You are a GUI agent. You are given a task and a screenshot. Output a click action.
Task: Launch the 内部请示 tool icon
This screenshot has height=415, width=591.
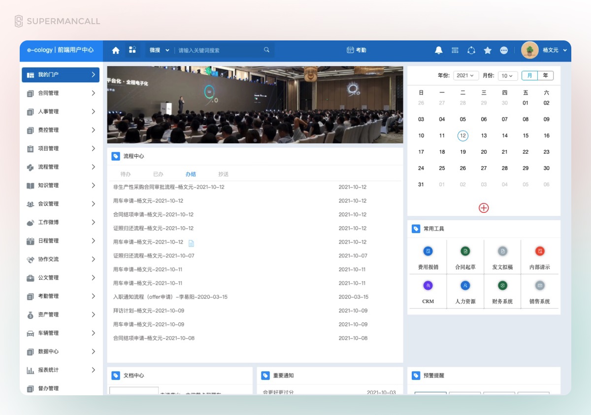[x=540, y=251]
